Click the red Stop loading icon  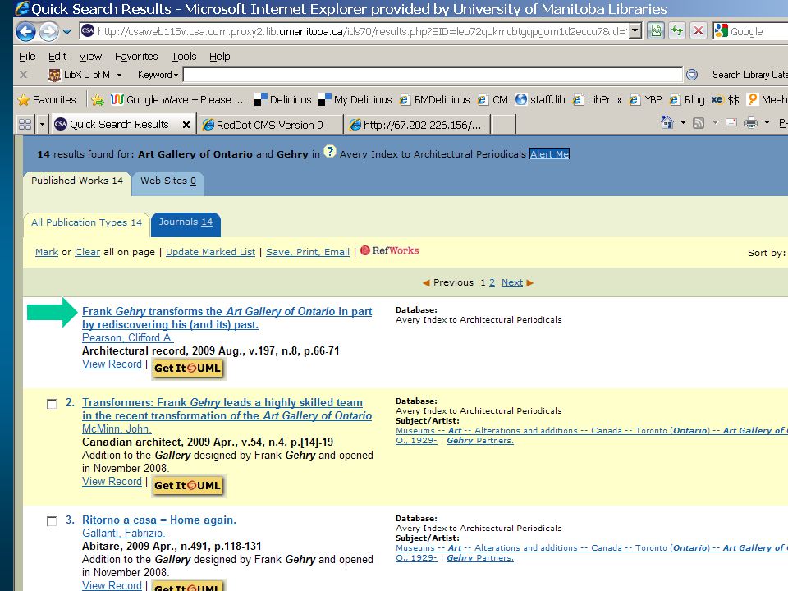(698, 31)
